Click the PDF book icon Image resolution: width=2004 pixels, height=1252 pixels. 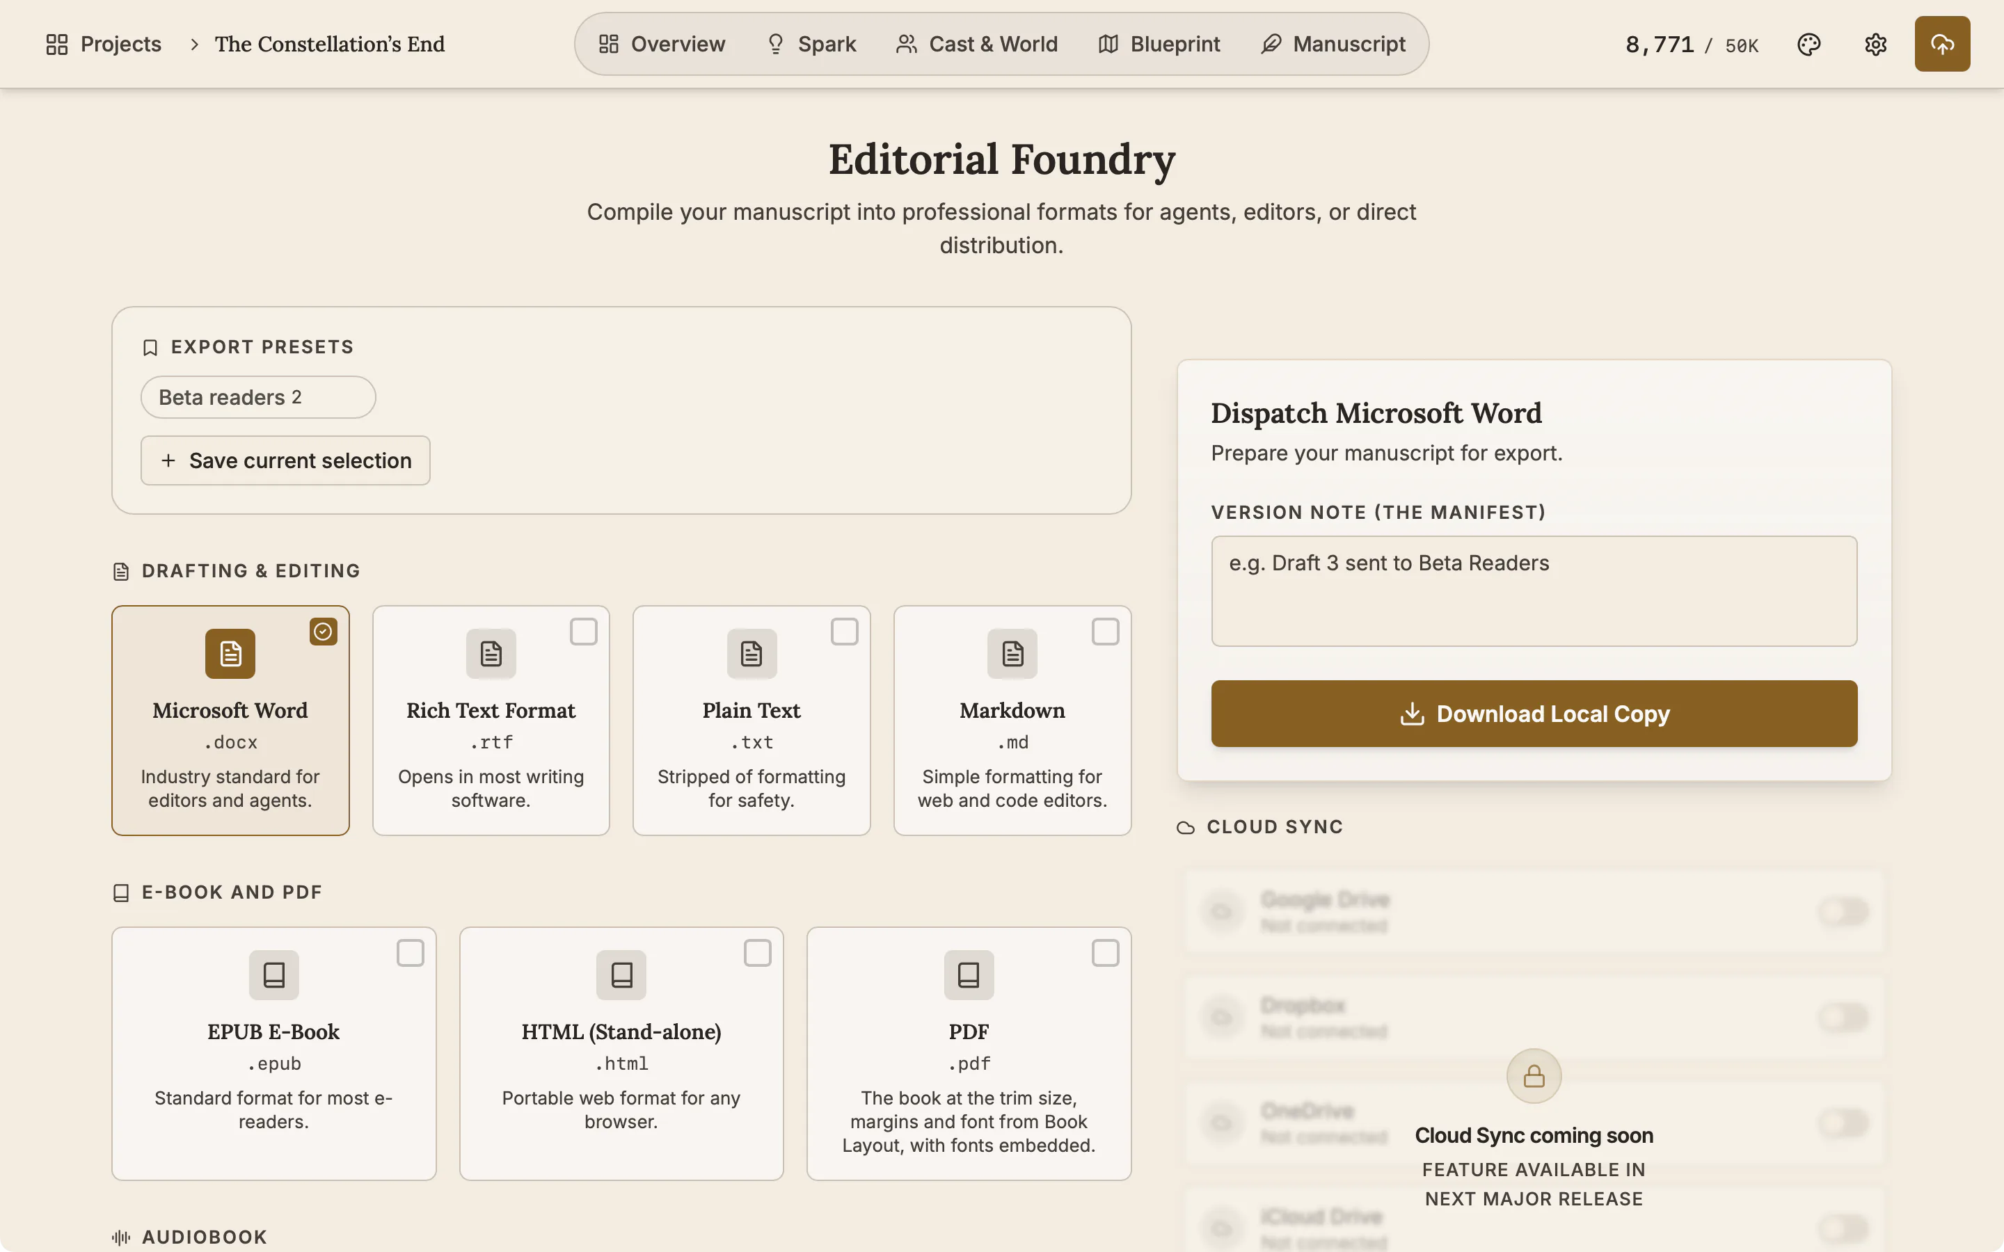coord(969,974)
